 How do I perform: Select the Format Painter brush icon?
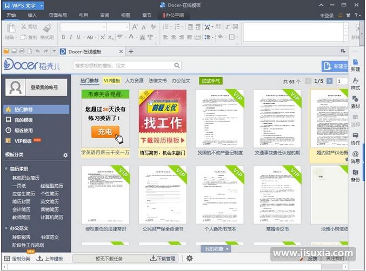tap(47, 28)
